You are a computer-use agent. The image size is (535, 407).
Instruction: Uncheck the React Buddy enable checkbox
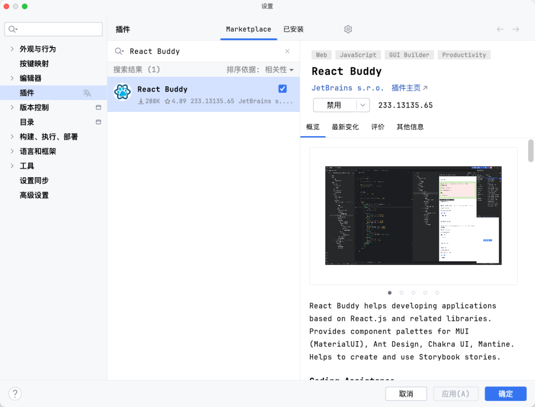[282, 89]
